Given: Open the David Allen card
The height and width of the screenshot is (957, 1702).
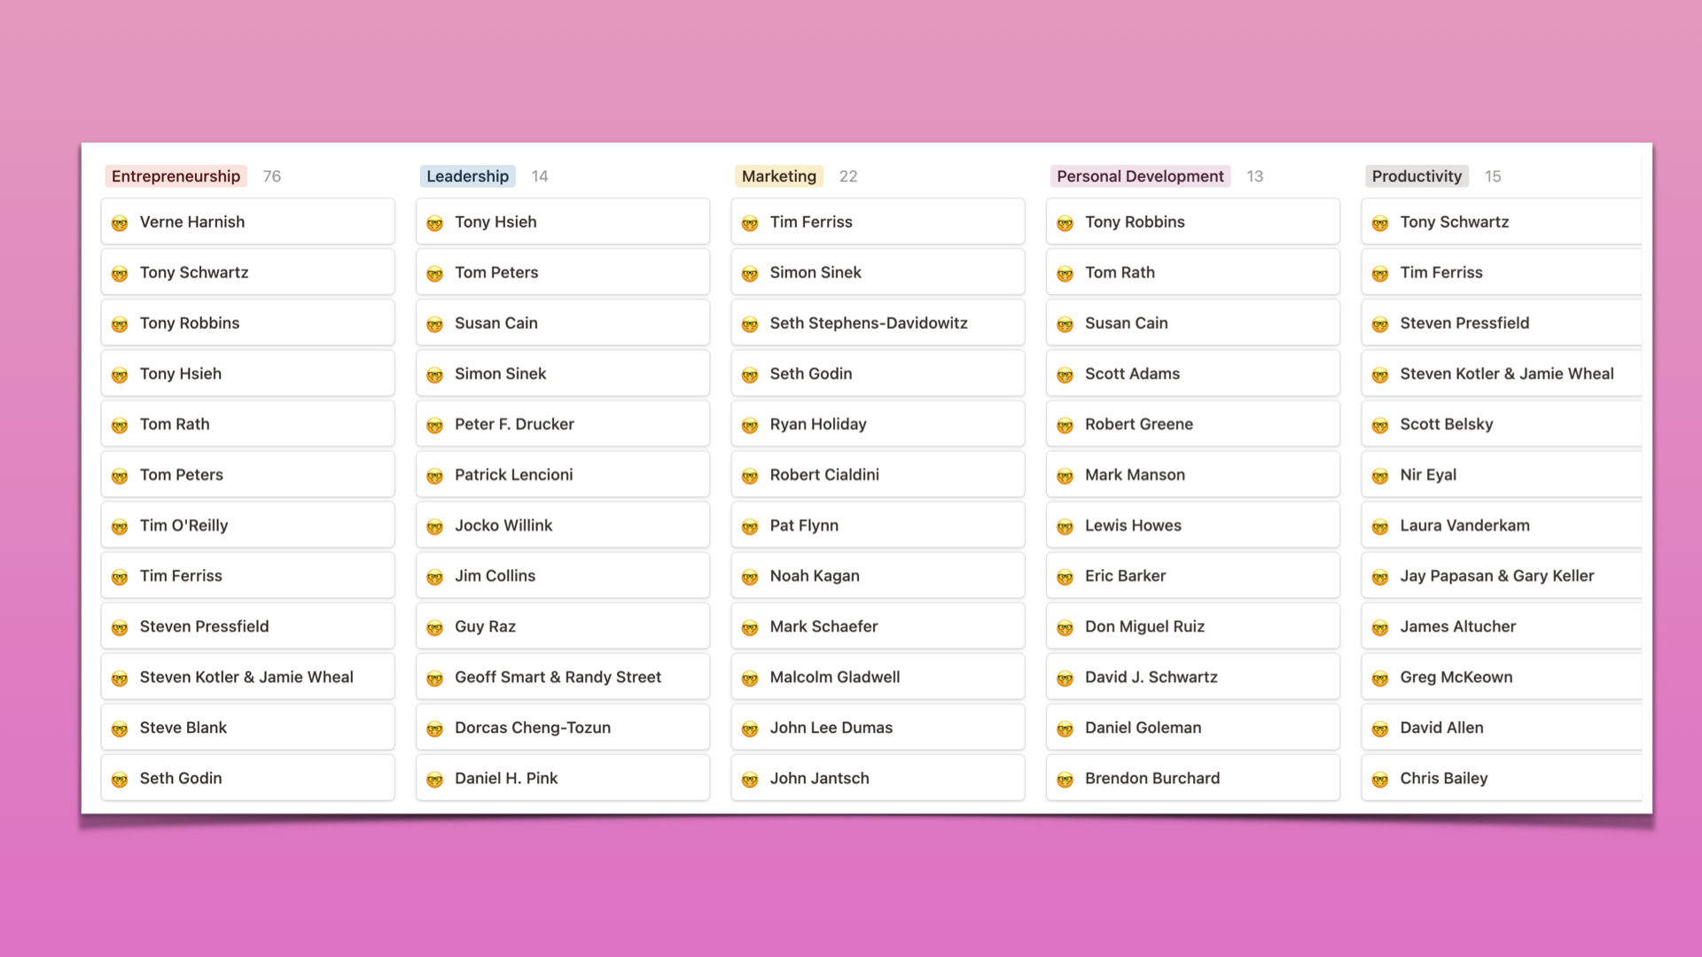Looking at the screenshot, I should (1502, 727).
